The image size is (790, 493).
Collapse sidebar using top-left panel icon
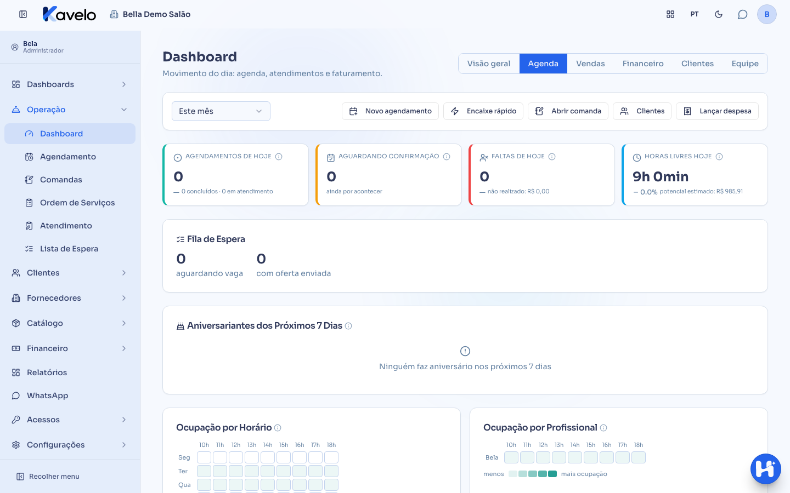tap(23, 14)
